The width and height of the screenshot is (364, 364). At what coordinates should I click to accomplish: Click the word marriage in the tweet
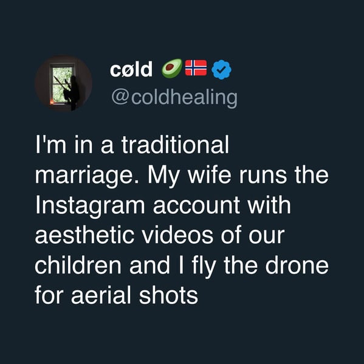click(x=85, y=176)
